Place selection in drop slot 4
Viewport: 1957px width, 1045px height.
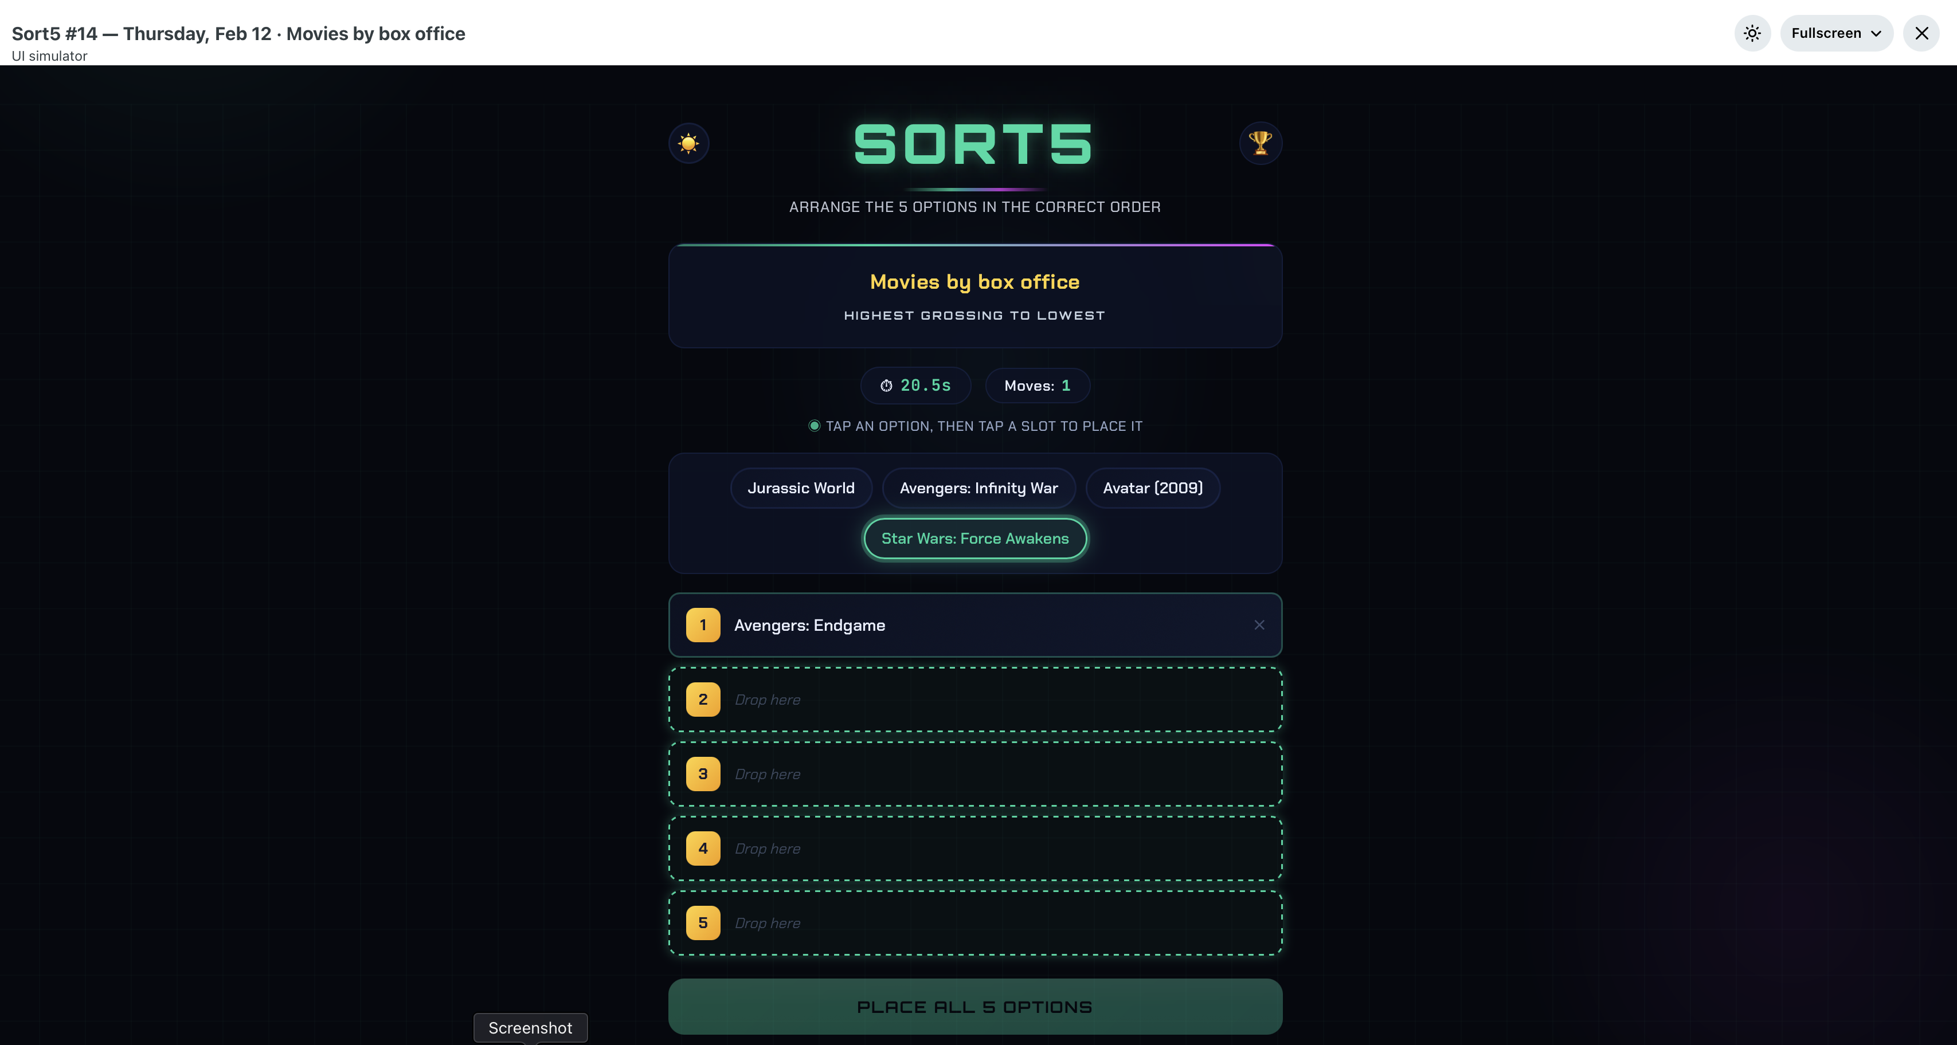pyautogui.click(x=974, y=848)
